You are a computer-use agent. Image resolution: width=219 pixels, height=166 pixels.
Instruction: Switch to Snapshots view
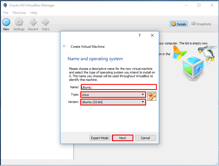(x=201, y=24)
